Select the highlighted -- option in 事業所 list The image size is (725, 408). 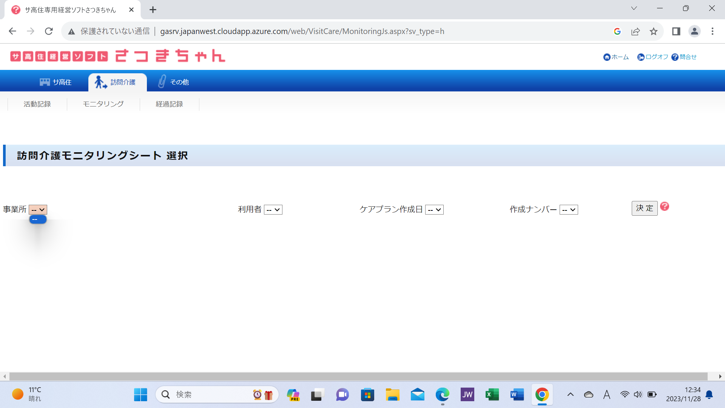point(38,219)
